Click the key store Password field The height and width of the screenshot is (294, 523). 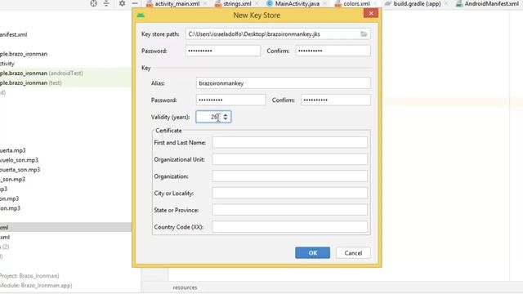click(x=223, y=51)
